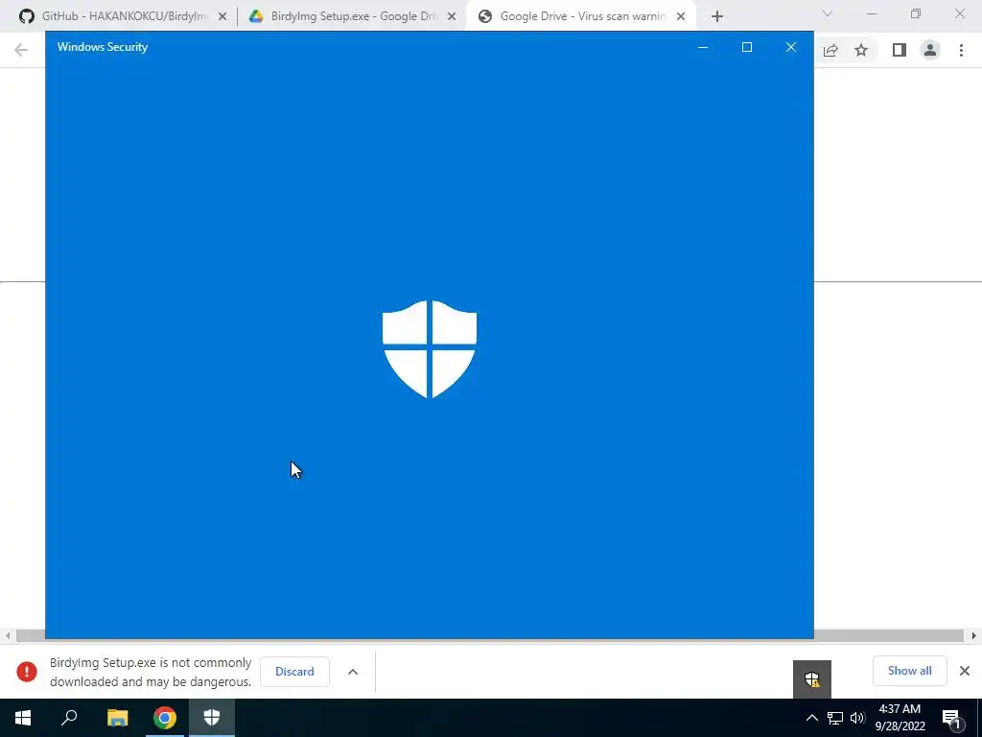This screenshot has height=737, width=982.
Task: Expand options for BirdyImg Setup.exe download
Action: tap(353, 671)
